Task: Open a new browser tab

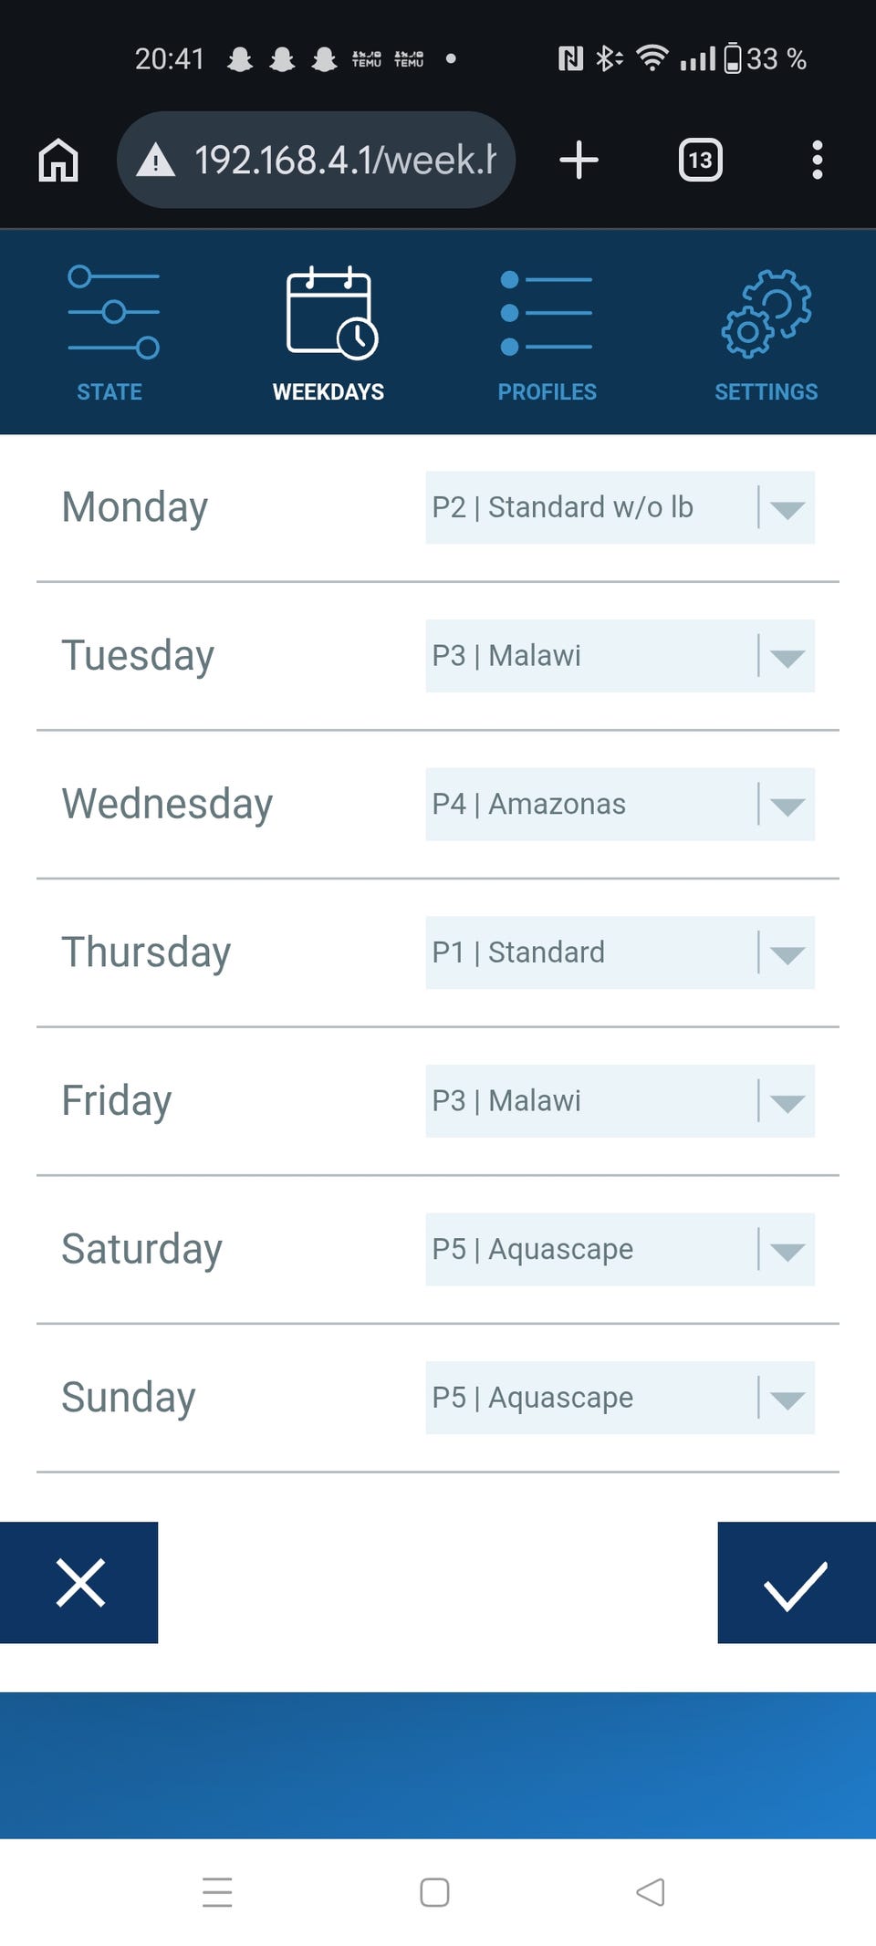Action: point(579,161)
